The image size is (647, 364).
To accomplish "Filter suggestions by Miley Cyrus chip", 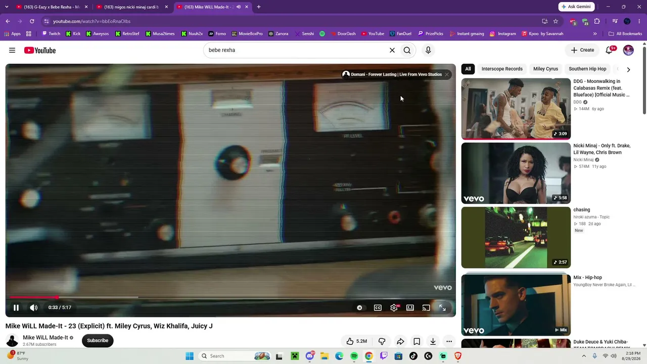I will click(x=545, y=69).
